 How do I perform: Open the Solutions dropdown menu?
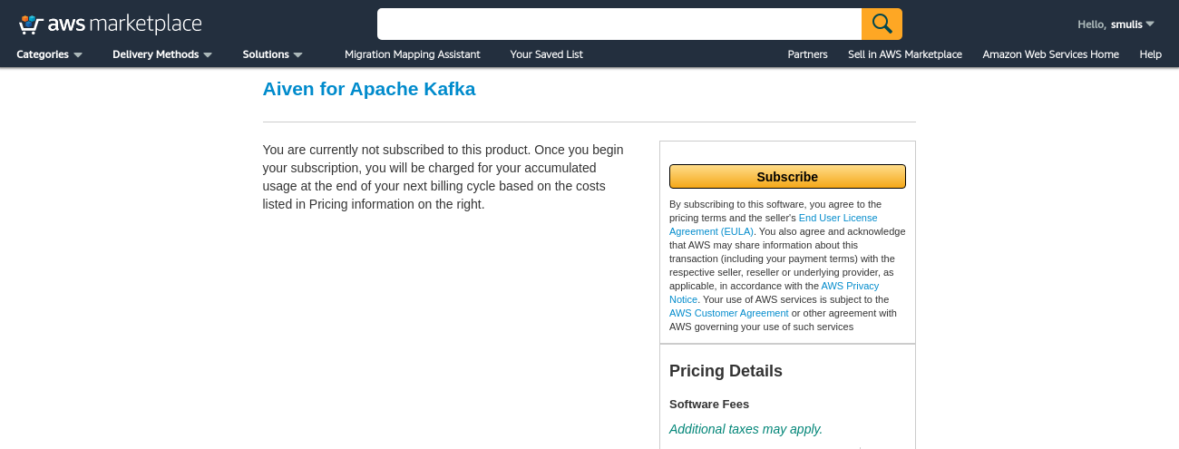[x=272, y=54]
